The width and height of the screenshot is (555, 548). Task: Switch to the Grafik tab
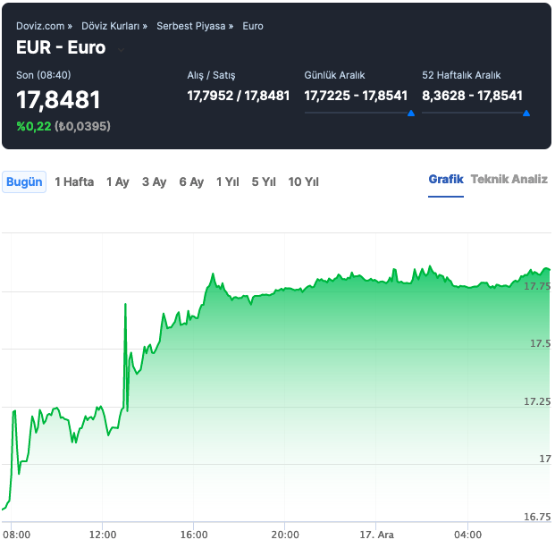point(446,180)
